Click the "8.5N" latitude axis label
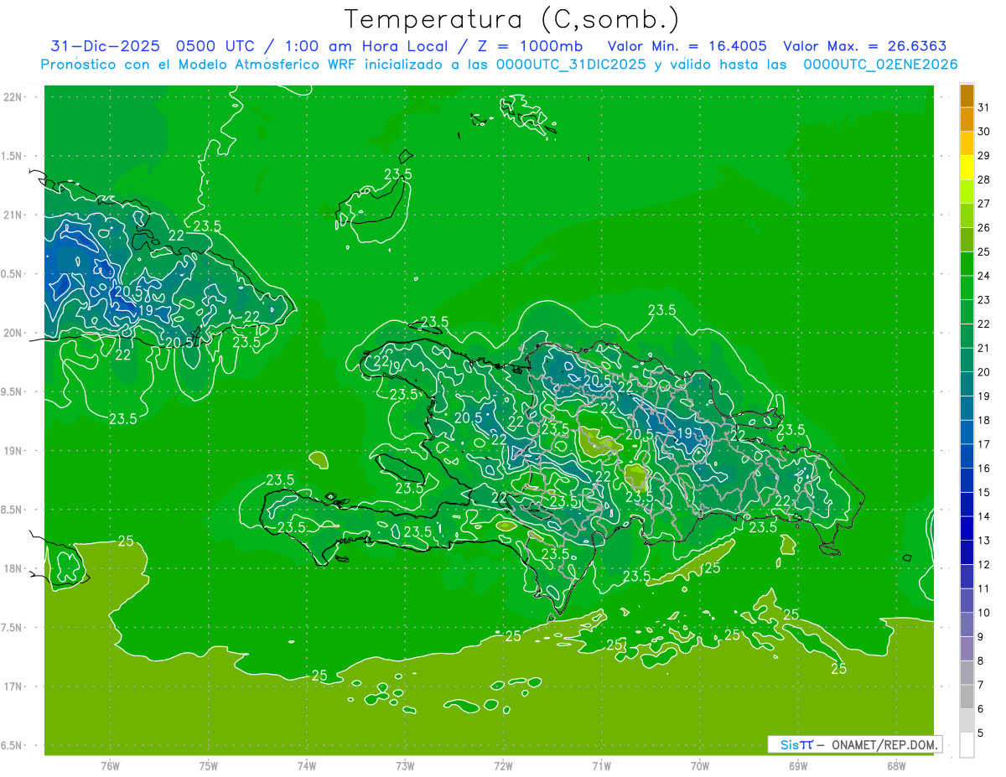1006x777 pixels. click(x=13, y=510)
